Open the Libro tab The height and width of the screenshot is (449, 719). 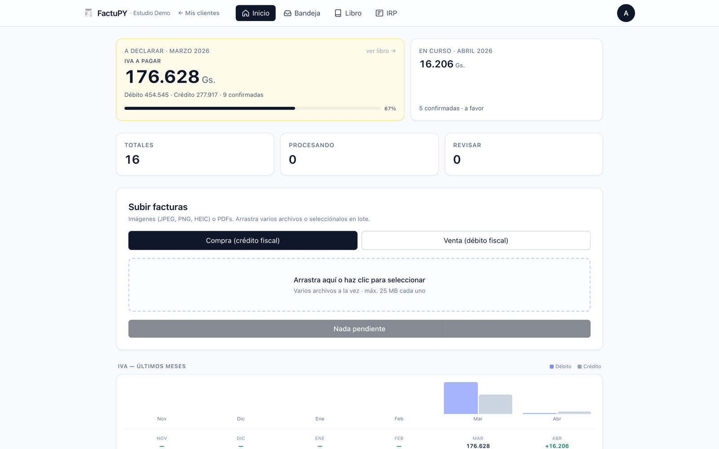click(348, 13)
